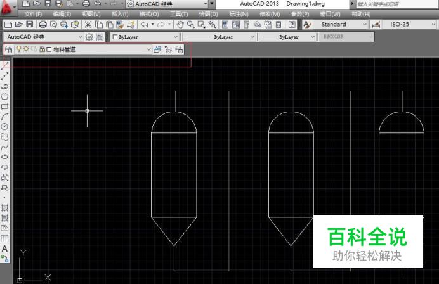Click the Zoom Realtime magnifier icon
439x284 pixels.
[x=191, y=25]
